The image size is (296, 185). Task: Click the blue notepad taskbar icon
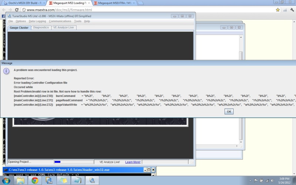click(x=78, y=181)
